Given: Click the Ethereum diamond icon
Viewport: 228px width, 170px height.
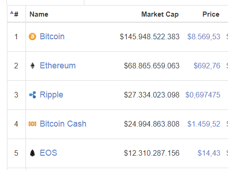Looking at the screenshot, I should coord(32,66).
